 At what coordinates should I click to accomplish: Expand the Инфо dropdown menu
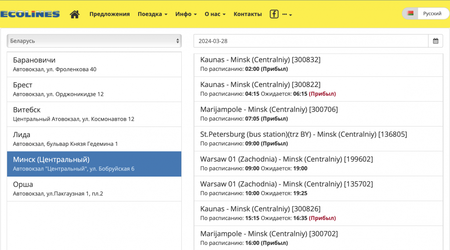point(186,14)
